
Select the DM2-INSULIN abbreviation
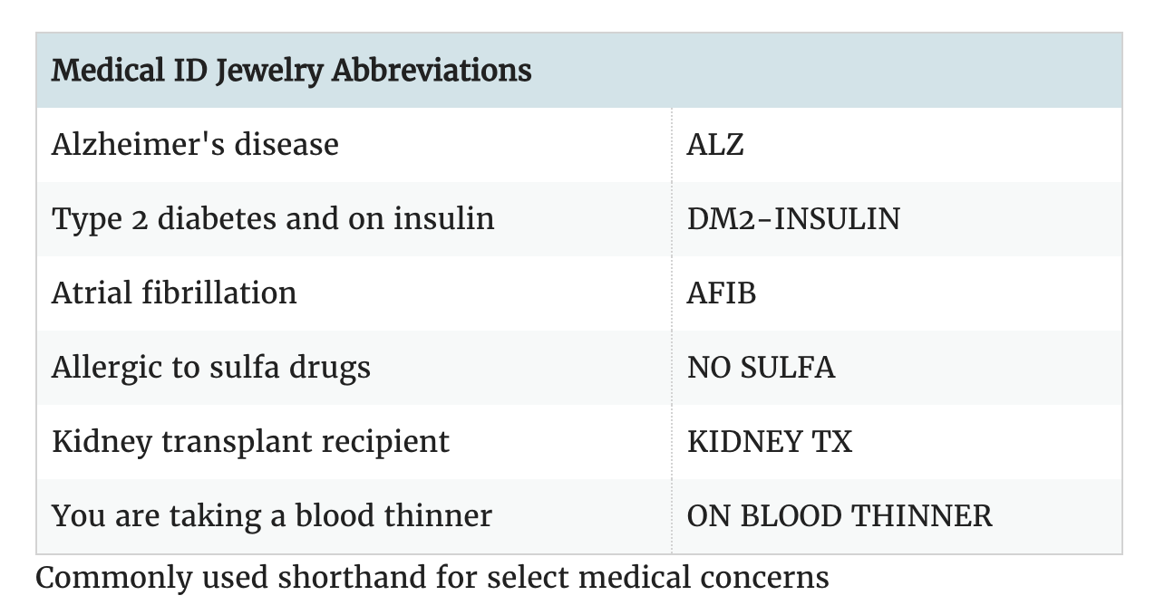793,219
